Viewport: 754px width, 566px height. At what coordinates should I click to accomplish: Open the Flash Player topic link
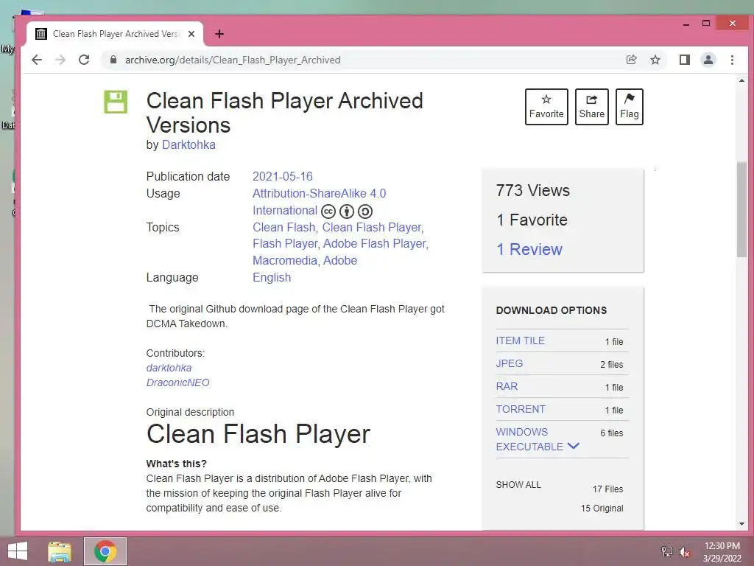coord(285,243)
